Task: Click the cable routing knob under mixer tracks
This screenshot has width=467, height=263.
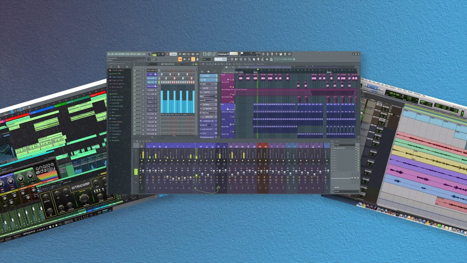Action: click(x=218, y=188)
